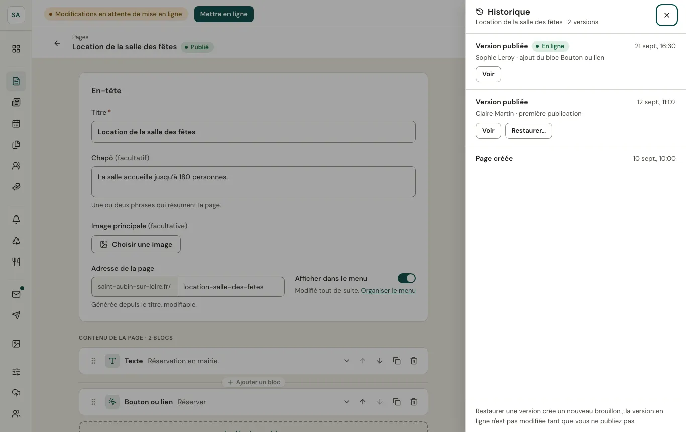Expand the Bouton ou lien block chevron
The height and width of the screenshot is (432, 686).
pos(347,402)
